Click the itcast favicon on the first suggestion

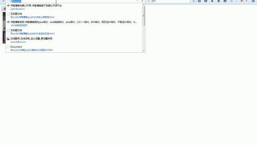point(8,6)
